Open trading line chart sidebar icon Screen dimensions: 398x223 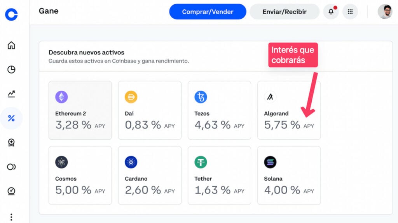point(11,94)
